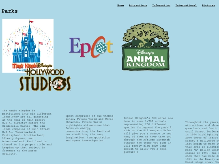Click the Epcot logo image
Screen dimensions: 219x164
pyautogui.click(x=91, y=47)
